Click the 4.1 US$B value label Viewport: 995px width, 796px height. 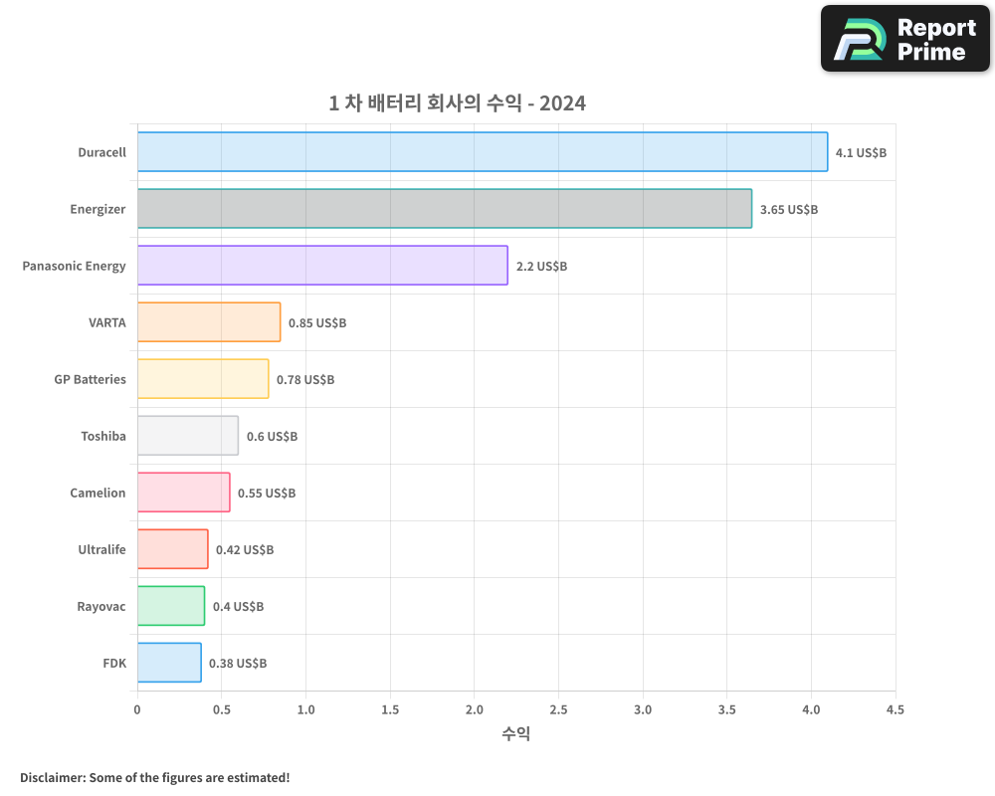[862, 153]
